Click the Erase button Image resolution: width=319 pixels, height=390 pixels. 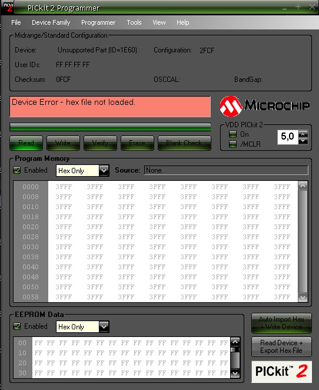tap(137, 143)
